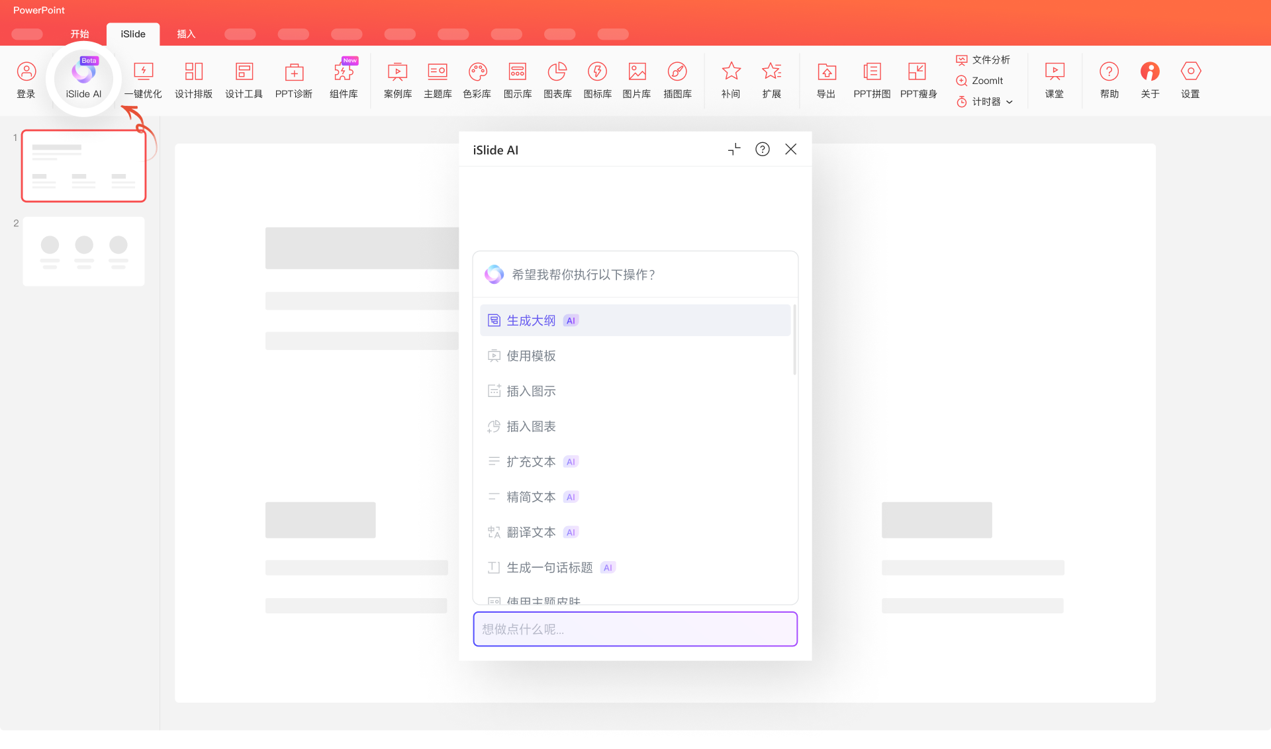This screenshot has height=749, width=1271.
Task: Click the iSlide AI dialog help icon
Action: click(763, 150)
